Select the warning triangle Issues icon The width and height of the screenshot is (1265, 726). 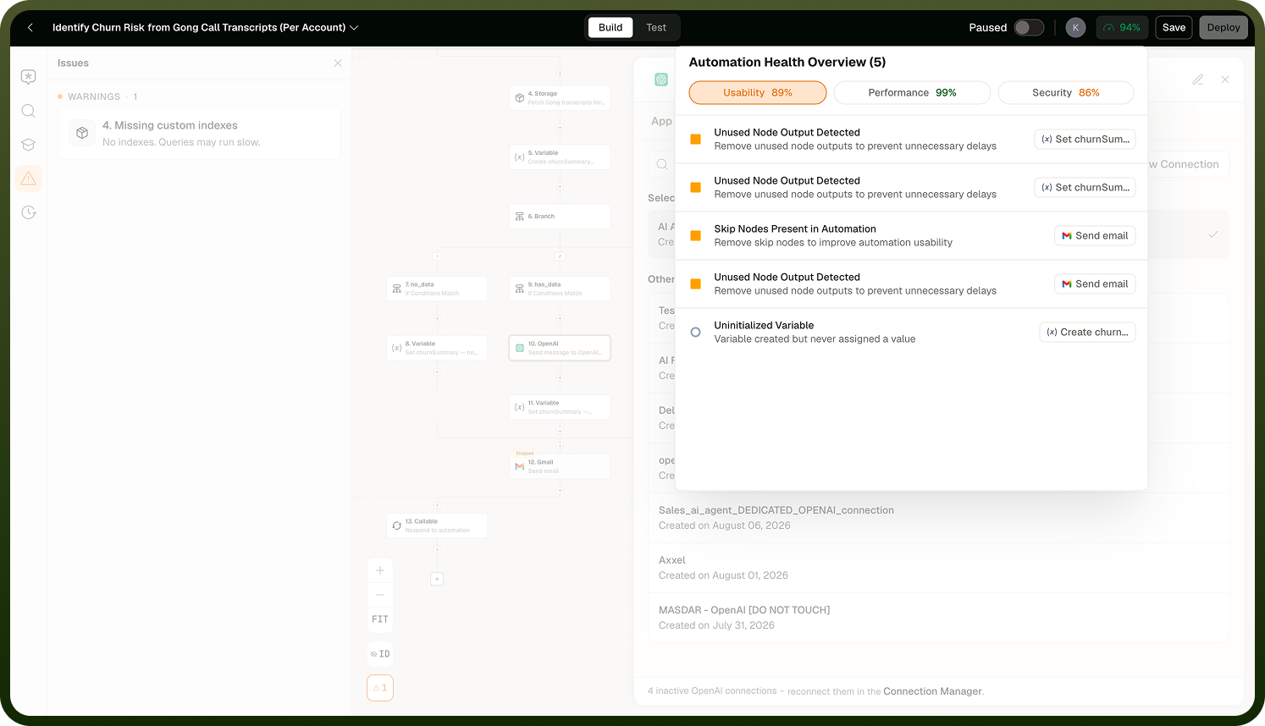click(x=29, y=179)
